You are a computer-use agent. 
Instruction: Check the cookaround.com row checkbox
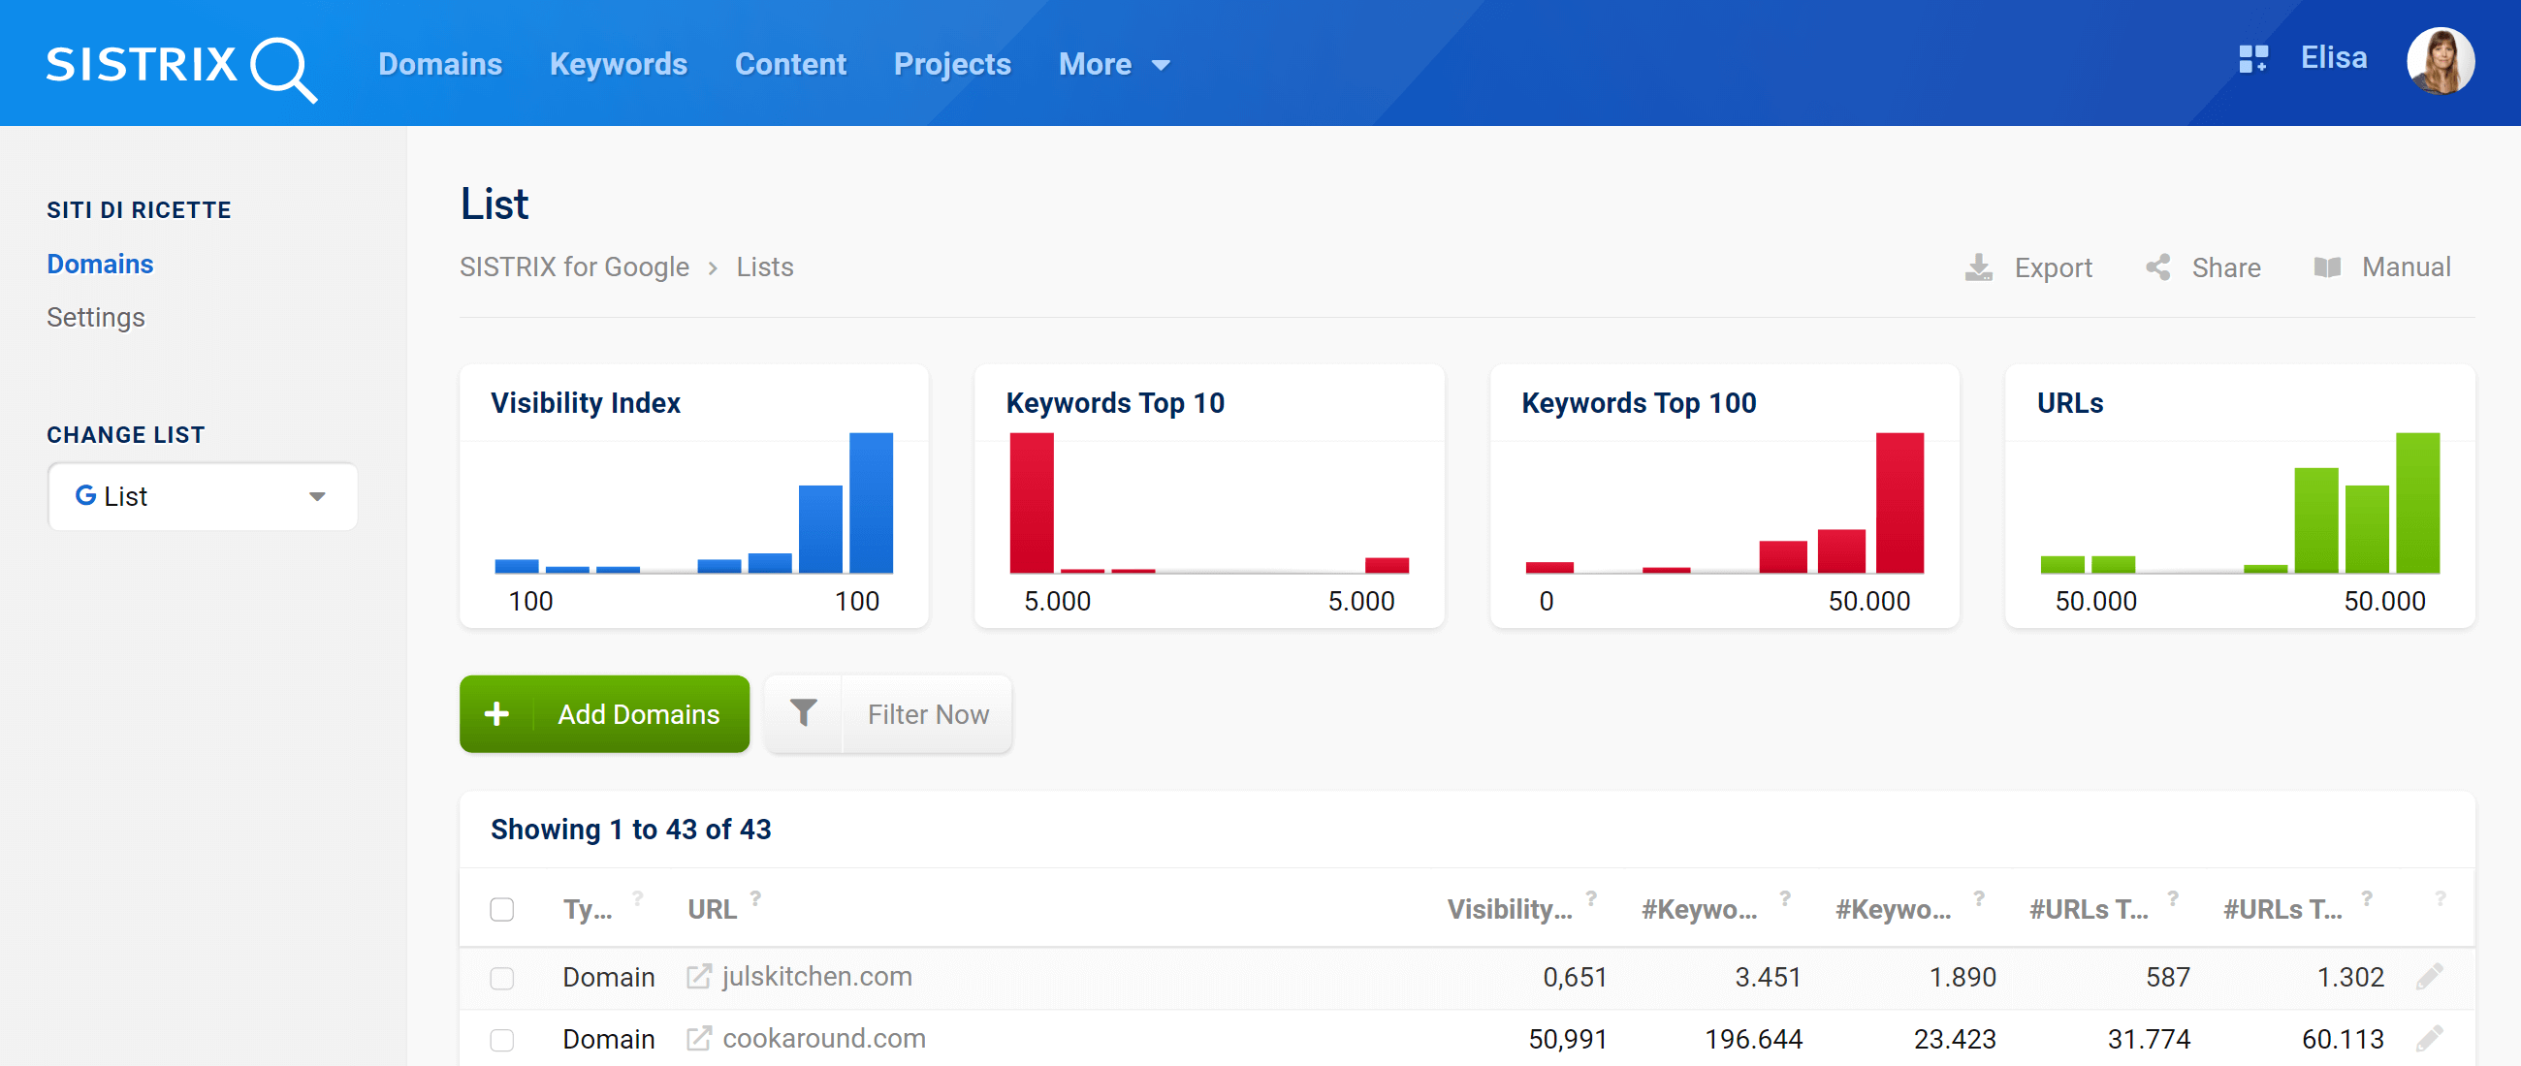tap(502, 1039)
